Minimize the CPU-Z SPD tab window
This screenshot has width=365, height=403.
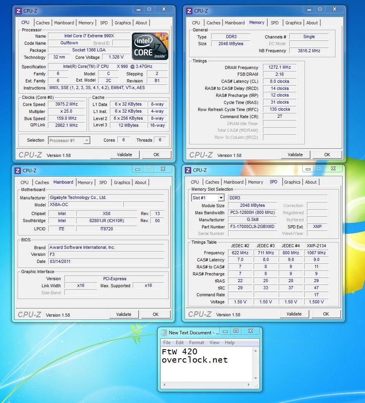click(x=308, y=169)
